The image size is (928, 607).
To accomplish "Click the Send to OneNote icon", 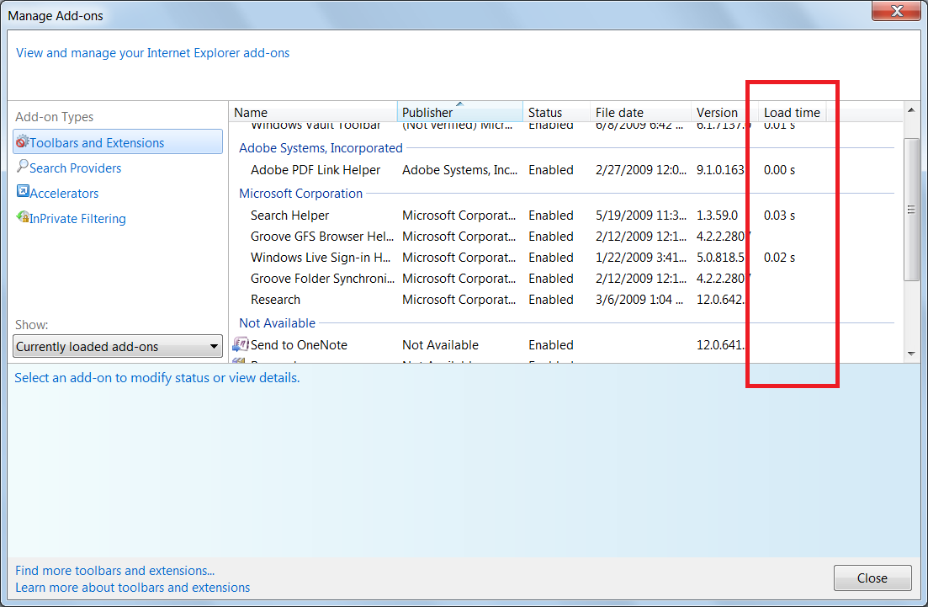I will [241, 345].
